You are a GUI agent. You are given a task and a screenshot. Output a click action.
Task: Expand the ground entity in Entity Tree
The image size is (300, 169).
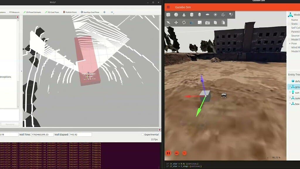[x=290, y=87]
